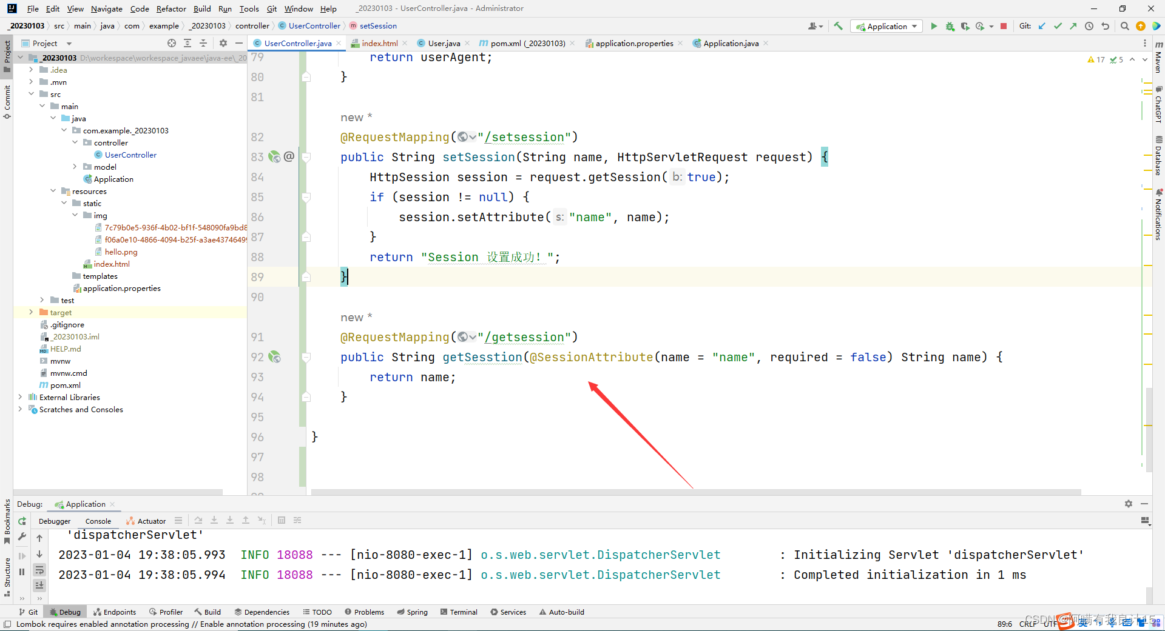Open the Refactor menu
The image size is (1165, 631).
click(171, 8)
